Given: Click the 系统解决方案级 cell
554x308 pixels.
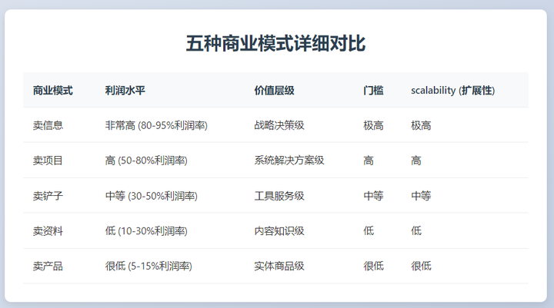Looking at the screenshot, I should (289, 161).
